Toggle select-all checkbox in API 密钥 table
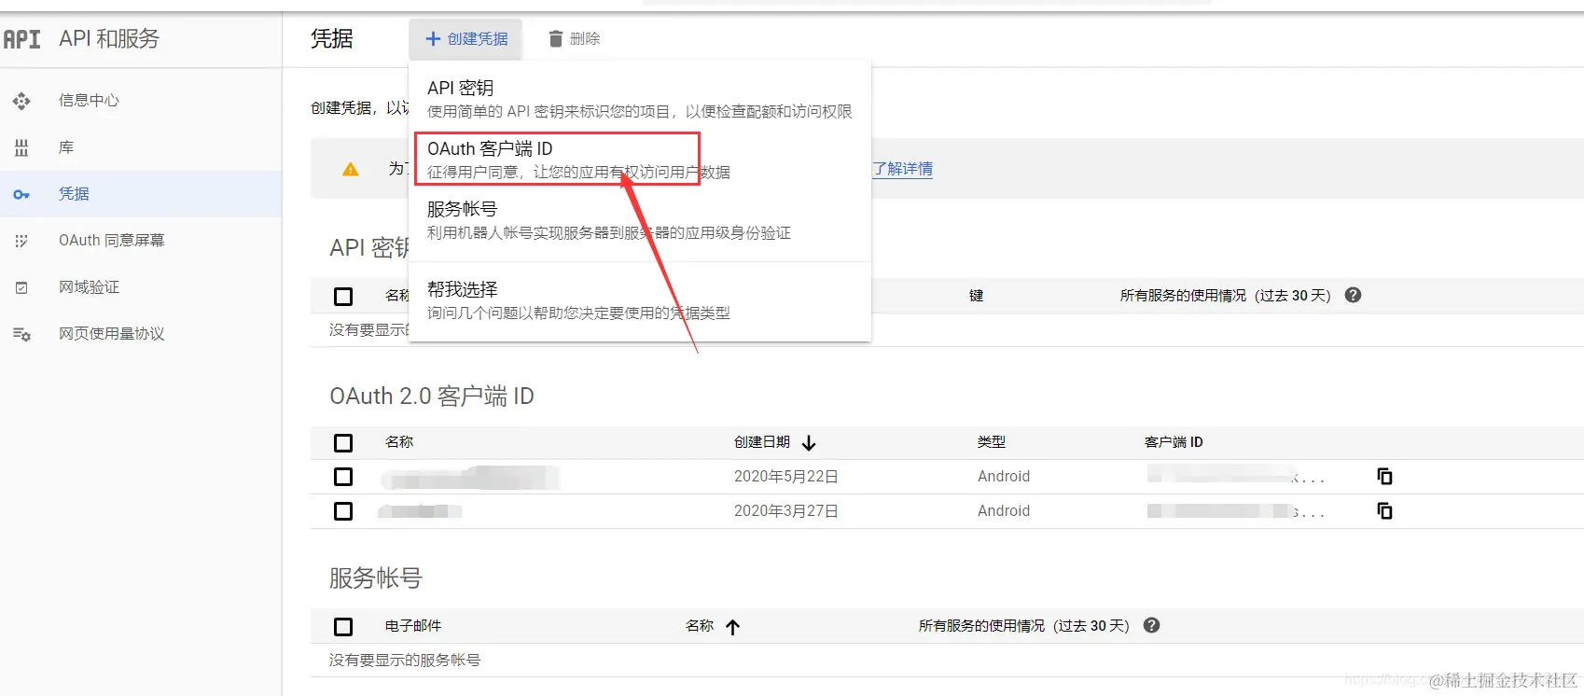Image resolution: width=1584 pixels, height=696 pixels. 343,297
